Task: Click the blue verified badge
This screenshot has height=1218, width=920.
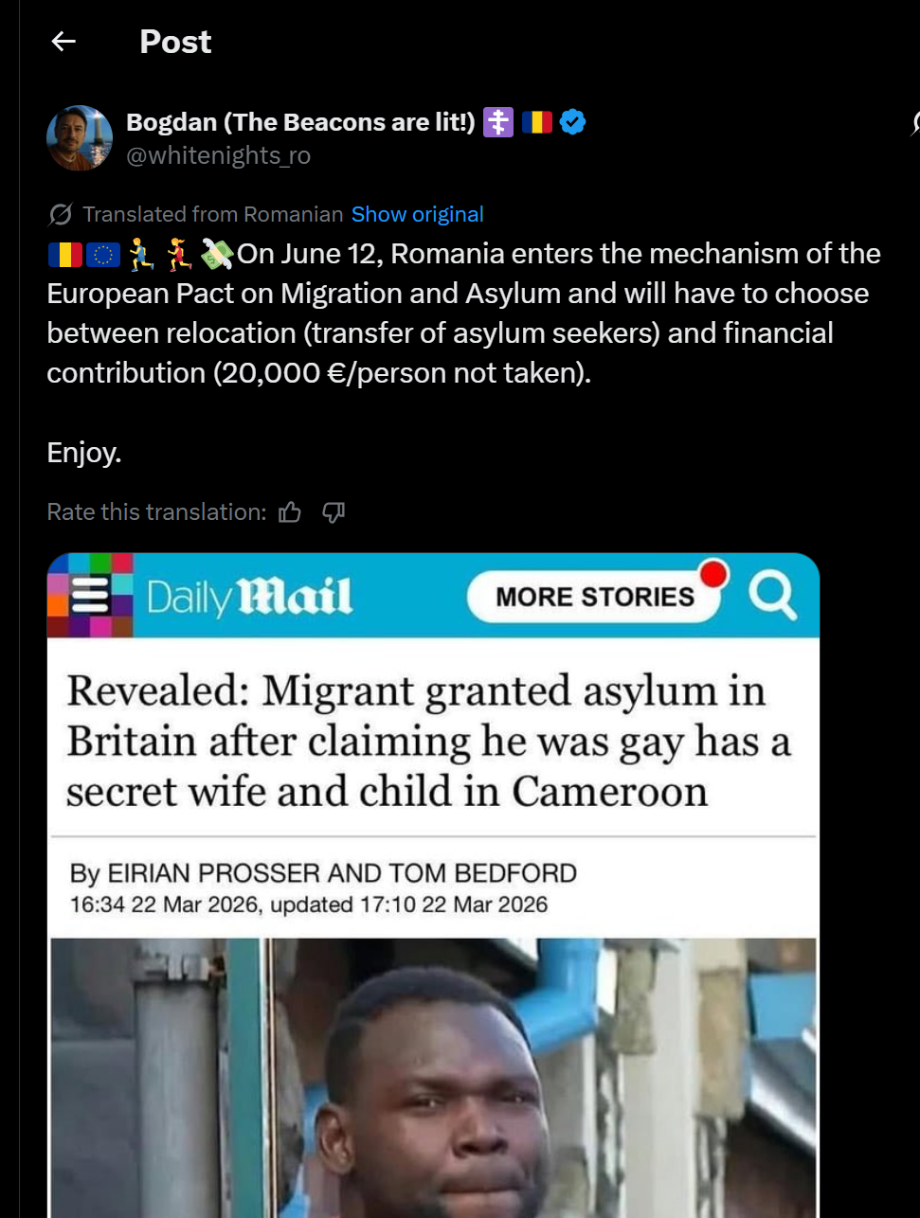Action: tap(572, 122)
